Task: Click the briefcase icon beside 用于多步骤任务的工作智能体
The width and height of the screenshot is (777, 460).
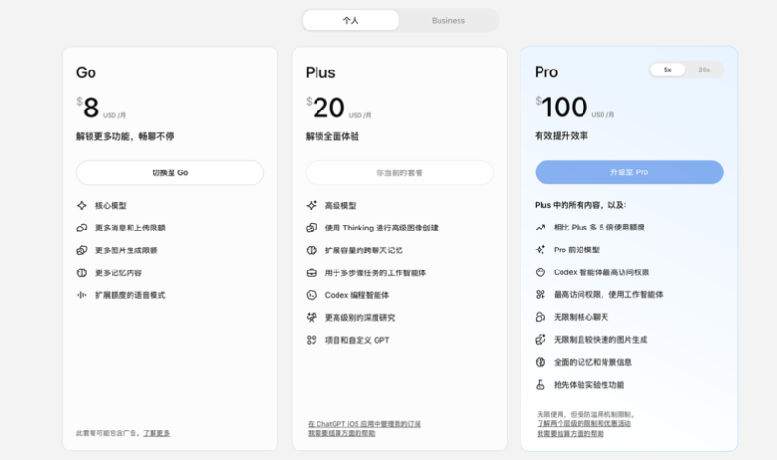Action: (311, 272)
